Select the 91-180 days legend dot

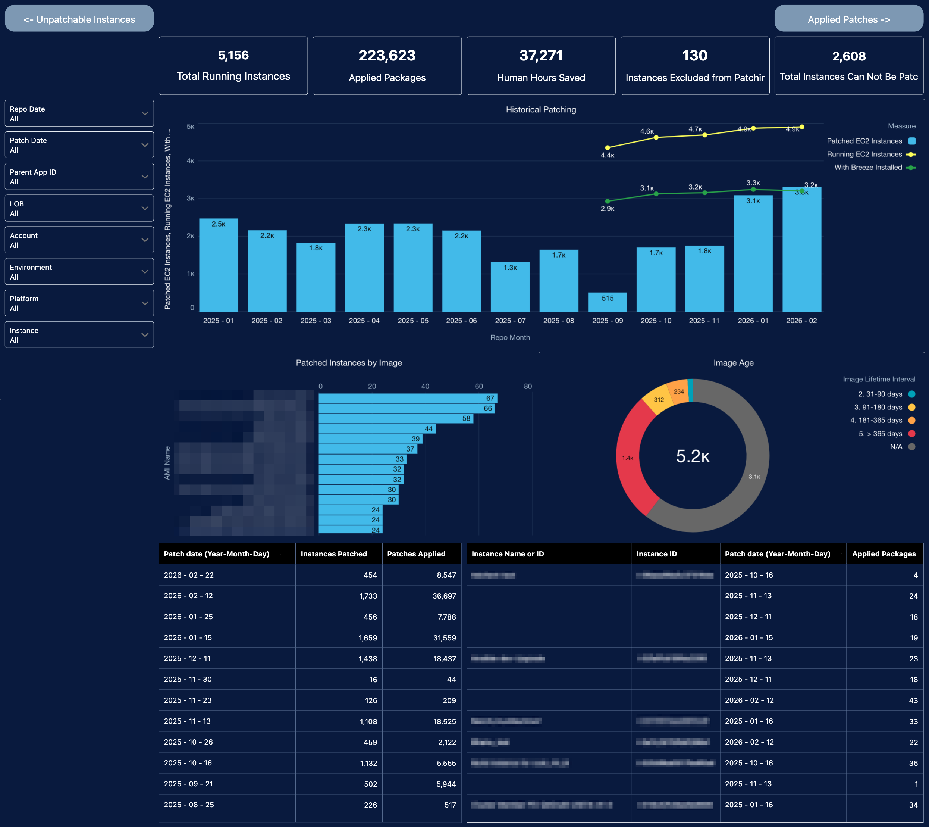coord(912,407)
